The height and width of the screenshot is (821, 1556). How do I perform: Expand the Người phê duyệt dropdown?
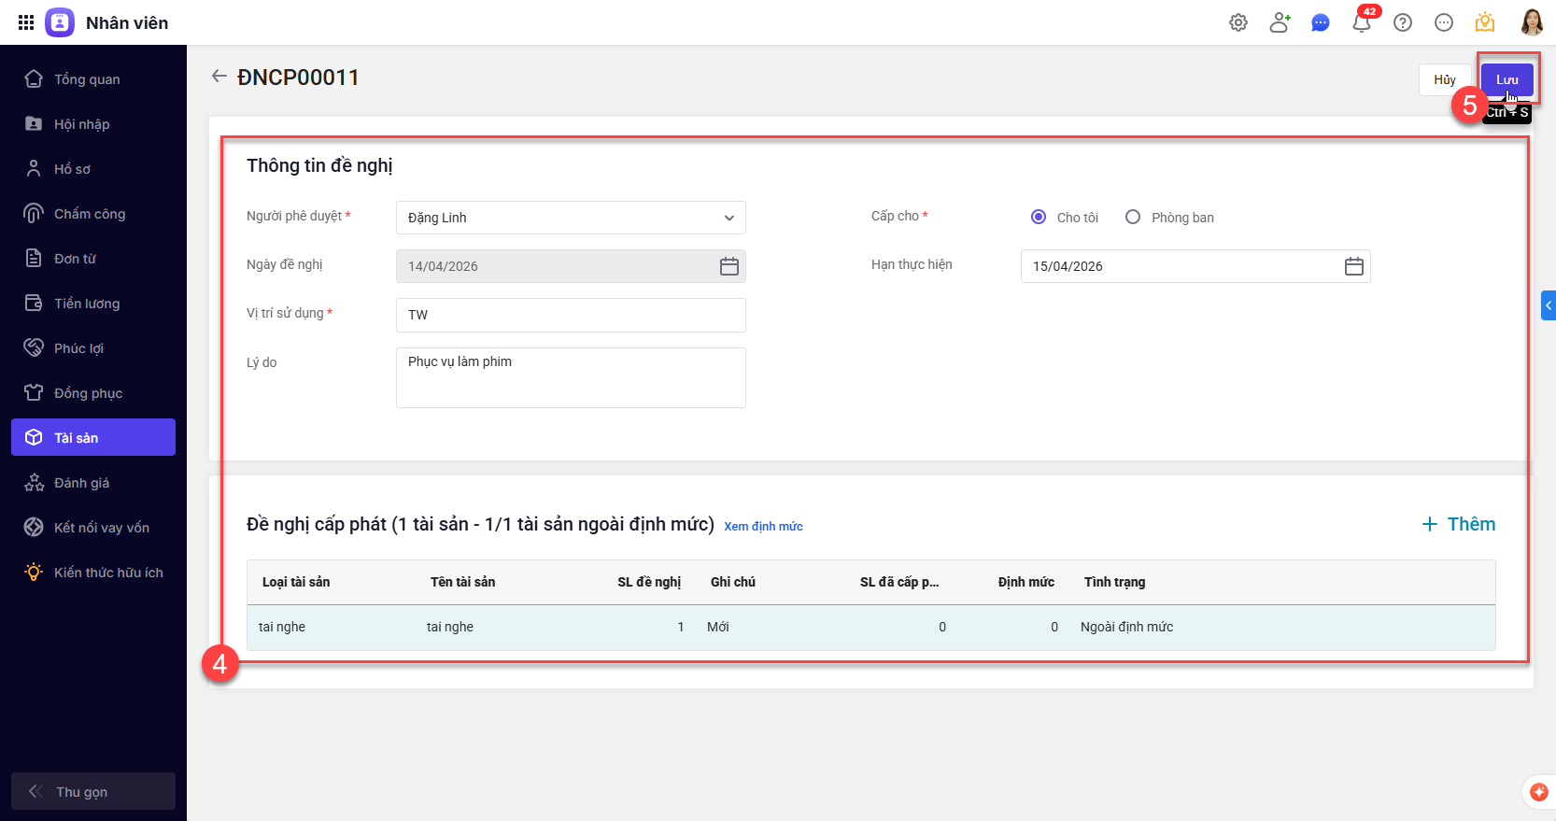(728, 218)
